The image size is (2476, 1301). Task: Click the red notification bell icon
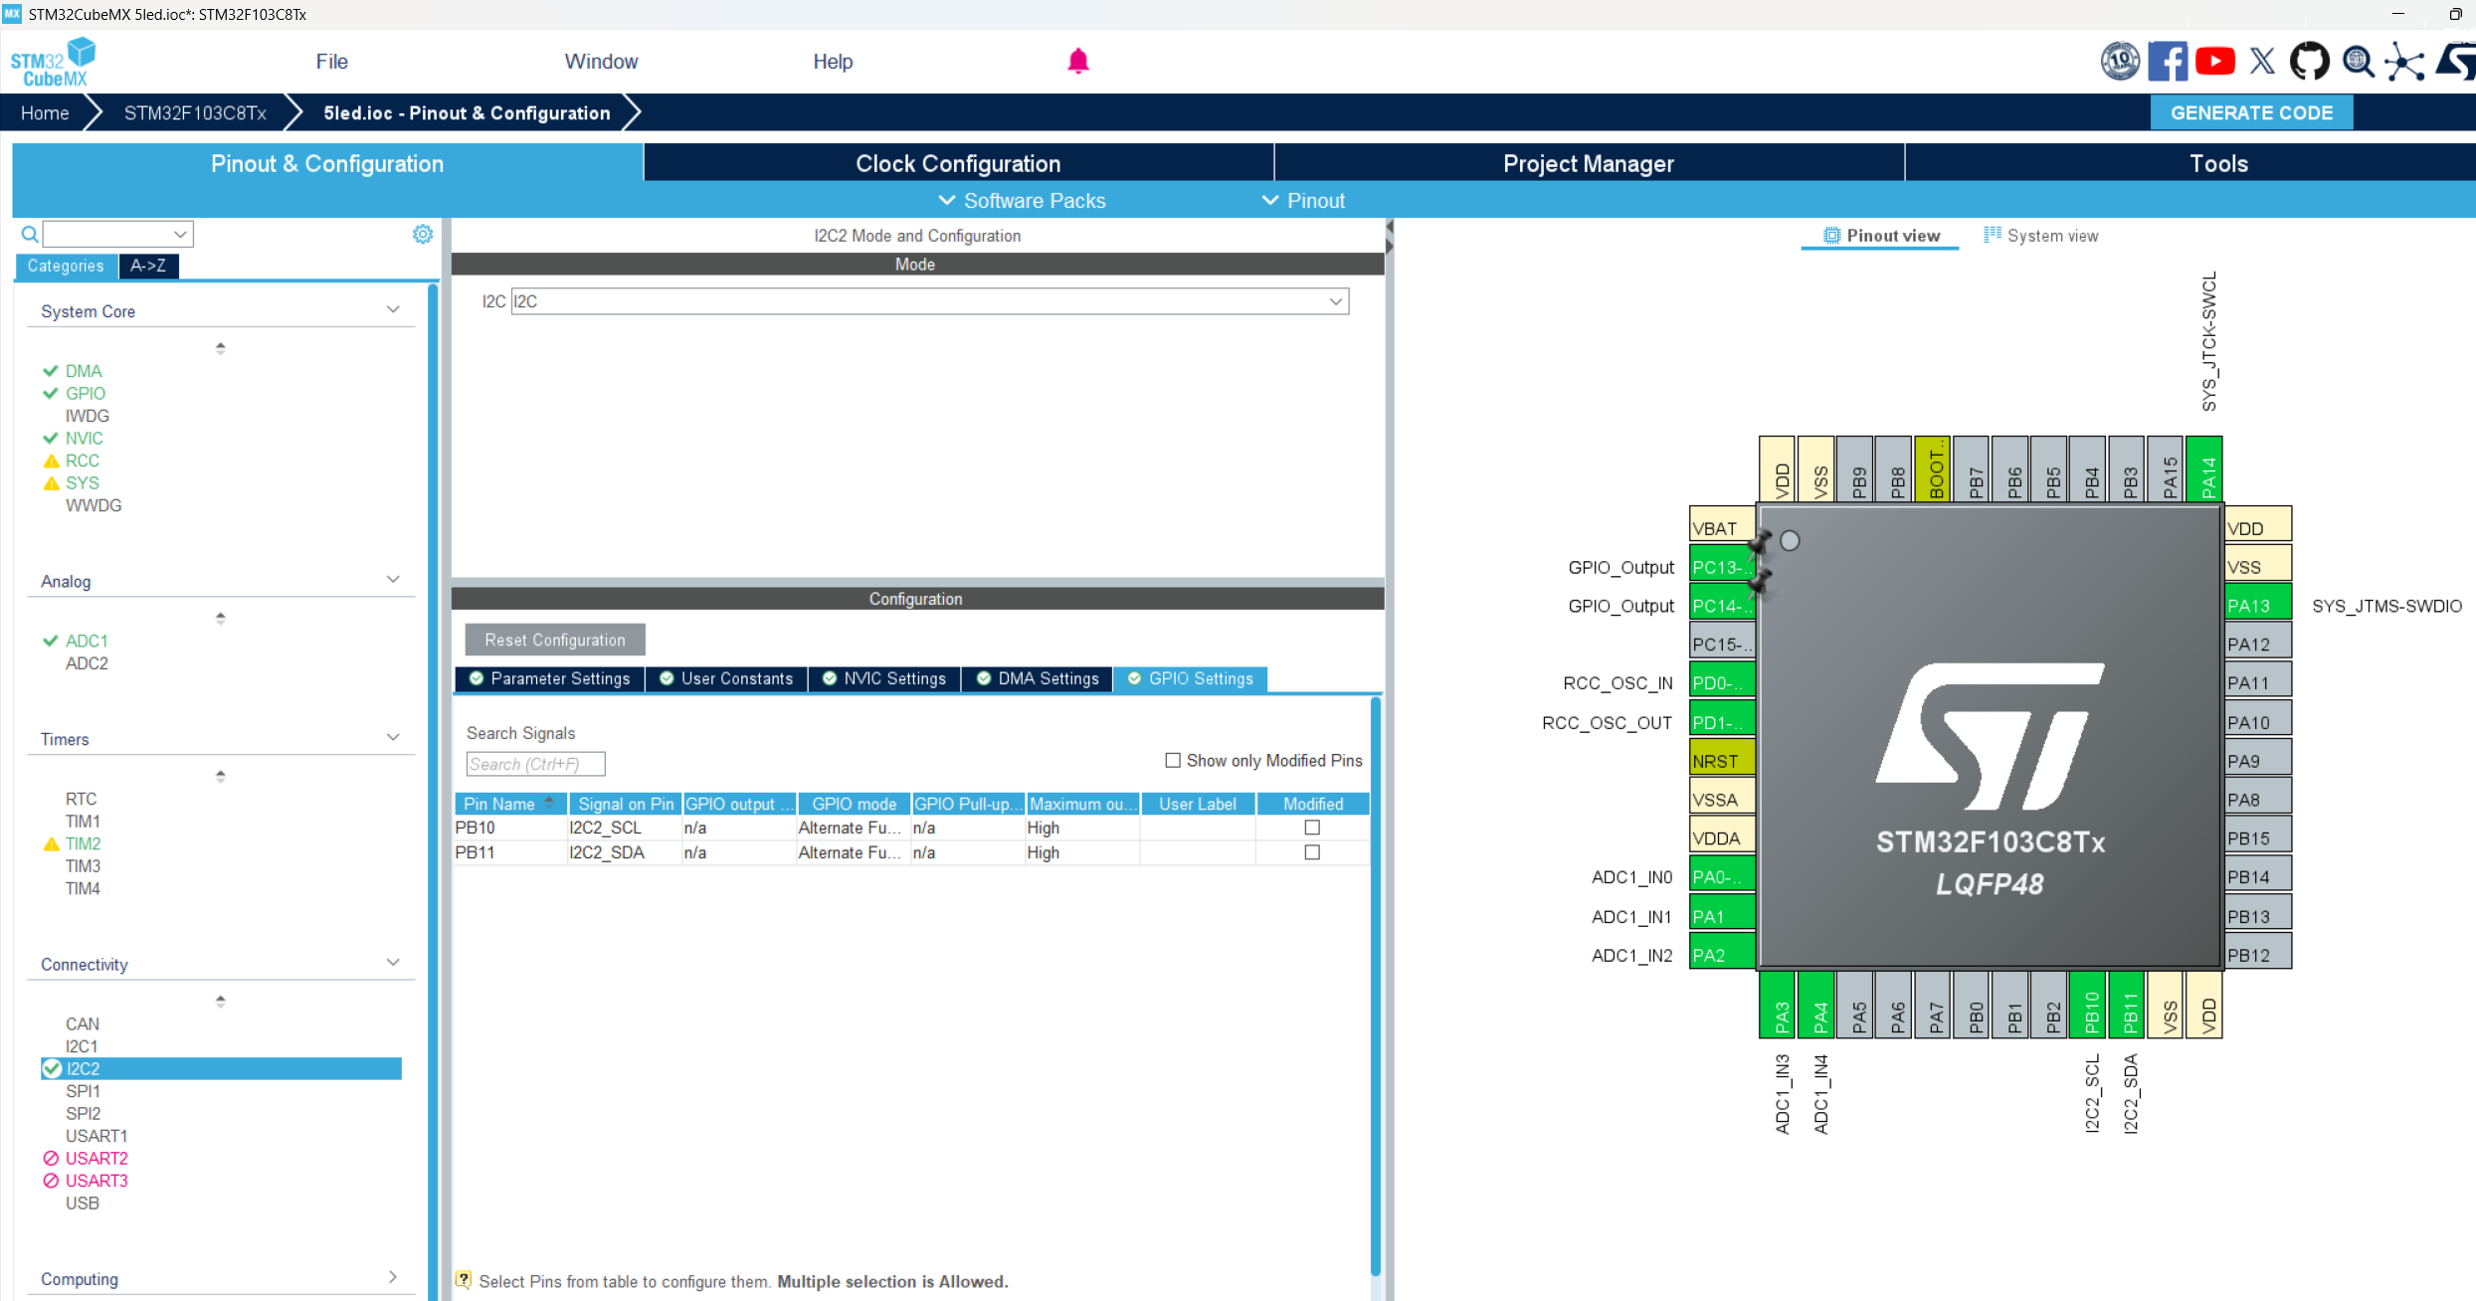(x=1078, y=62)
